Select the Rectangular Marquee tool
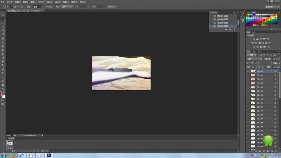281x158 pixels. pos(2,19)
